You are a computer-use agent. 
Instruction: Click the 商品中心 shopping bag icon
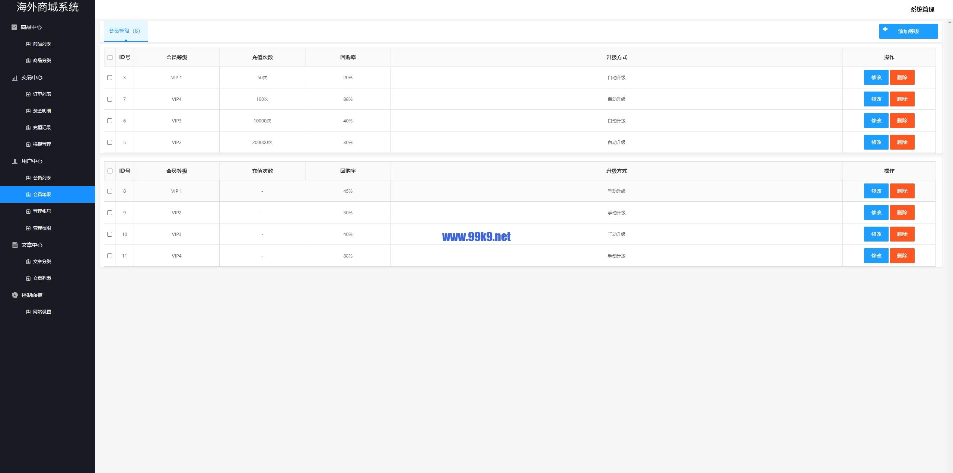[14, 27]
